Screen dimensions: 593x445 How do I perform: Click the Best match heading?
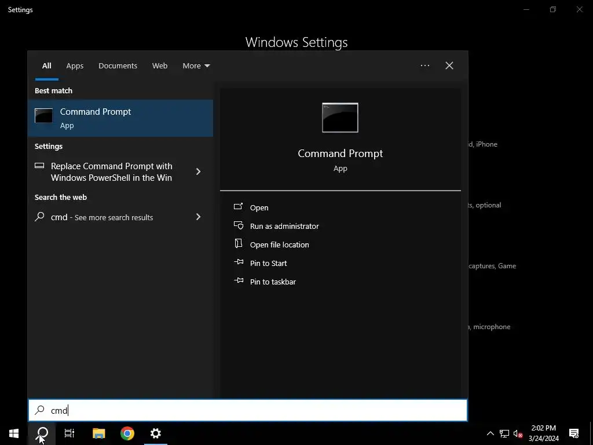click(x=53, y=91)
